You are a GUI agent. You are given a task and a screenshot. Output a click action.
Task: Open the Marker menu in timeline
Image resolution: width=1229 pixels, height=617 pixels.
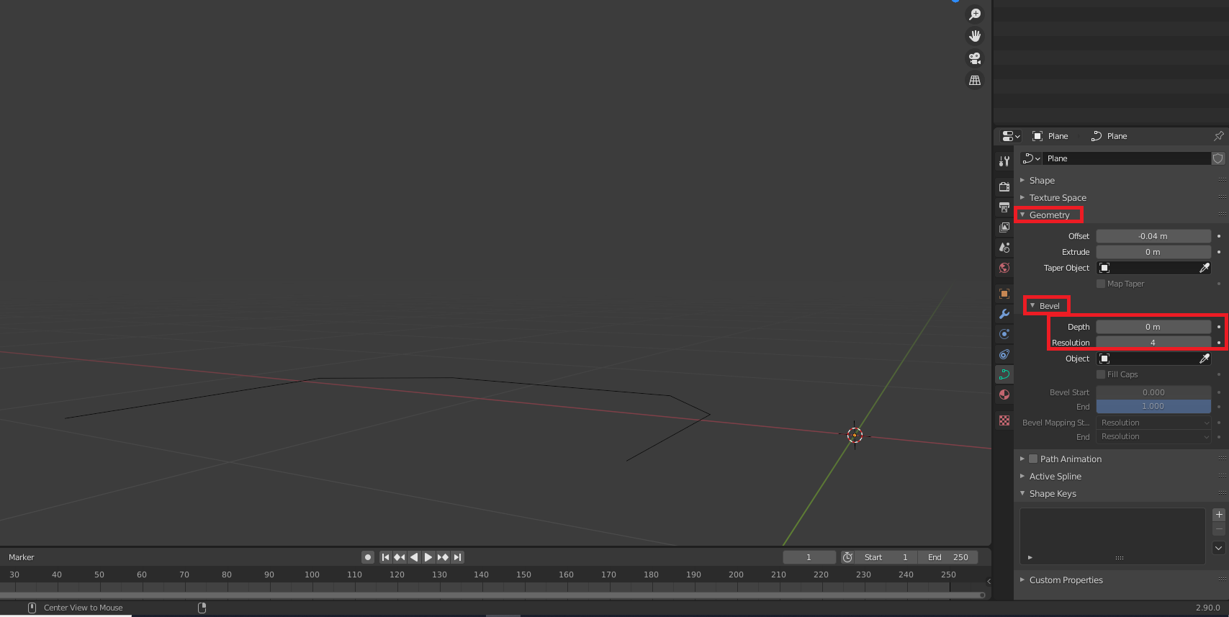pos(22,557)
